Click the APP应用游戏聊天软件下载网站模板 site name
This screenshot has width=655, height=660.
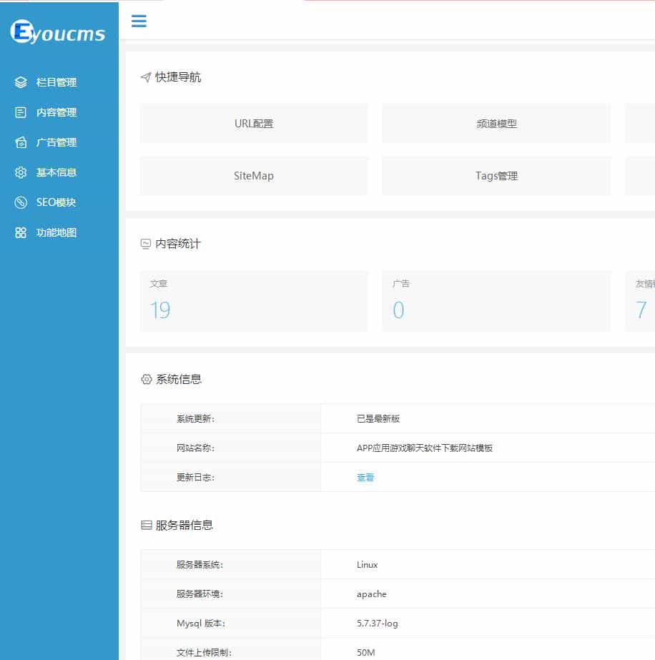click(x=424, y=448)
